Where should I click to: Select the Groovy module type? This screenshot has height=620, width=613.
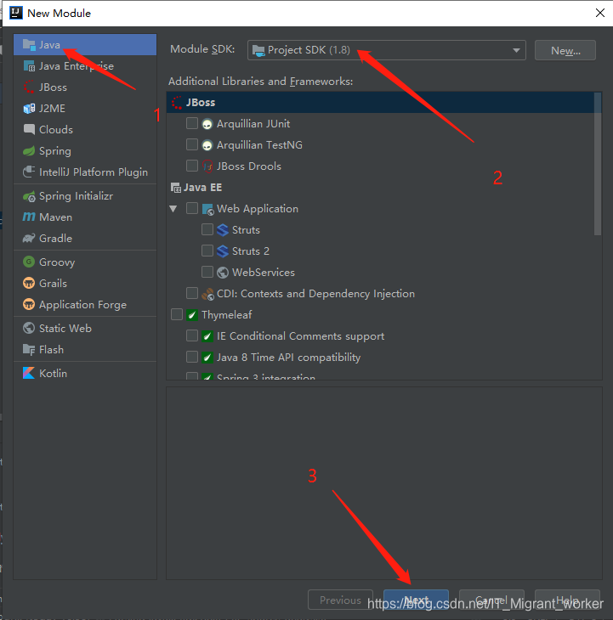click(x=85, y=262)
